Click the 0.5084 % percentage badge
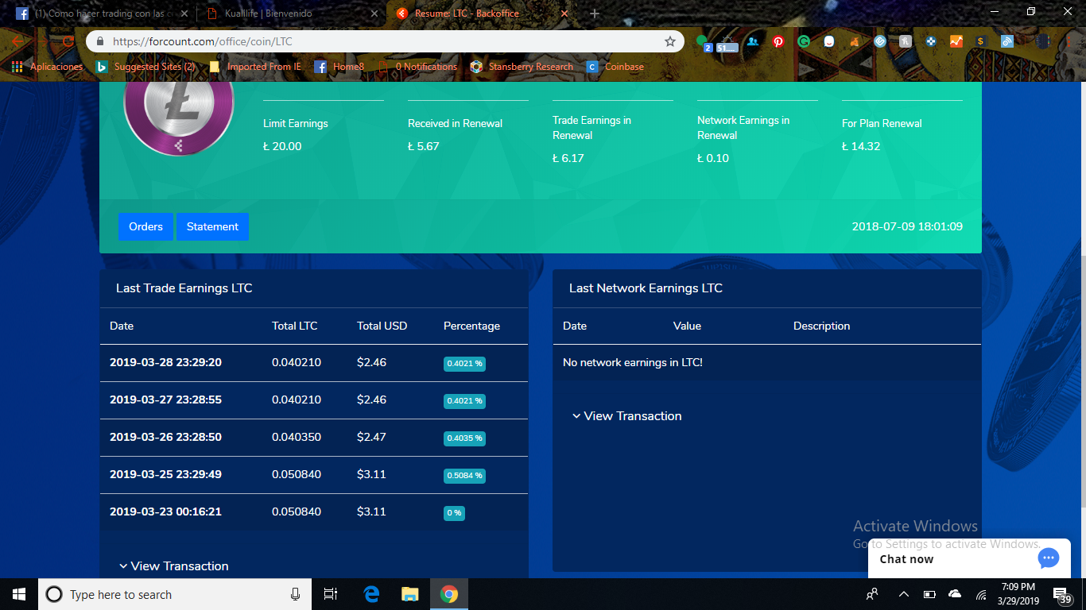 coord(464,476)
